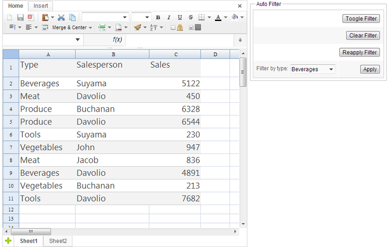Click the scroll down arrow on vertical scrollbar
The width and height of the screenshot is (389, 247).
point(243,224)
